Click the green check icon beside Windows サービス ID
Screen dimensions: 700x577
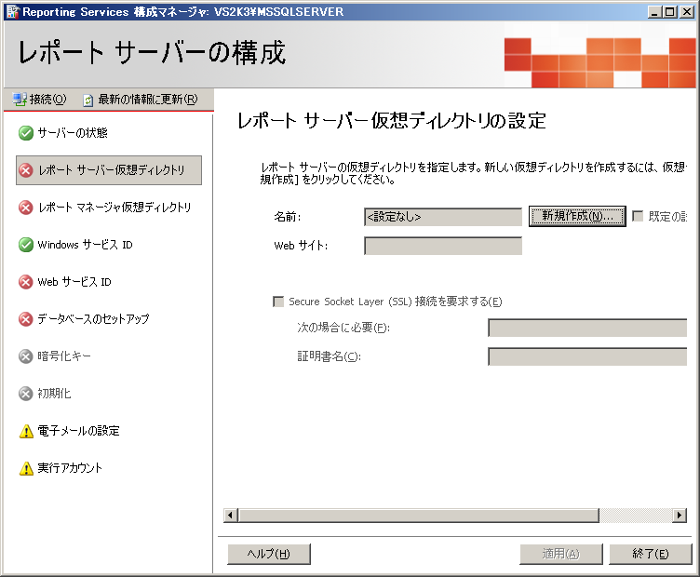[26, 245]
